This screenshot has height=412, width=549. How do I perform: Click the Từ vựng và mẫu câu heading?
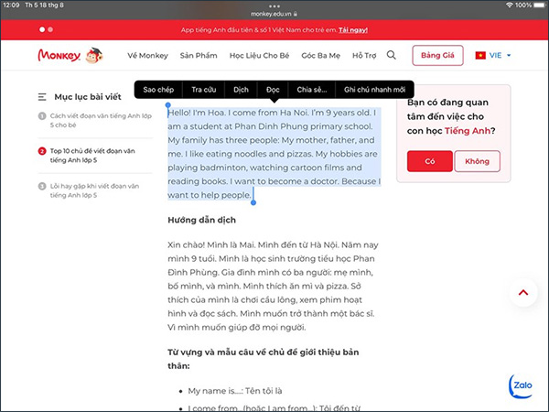point(263,359)
